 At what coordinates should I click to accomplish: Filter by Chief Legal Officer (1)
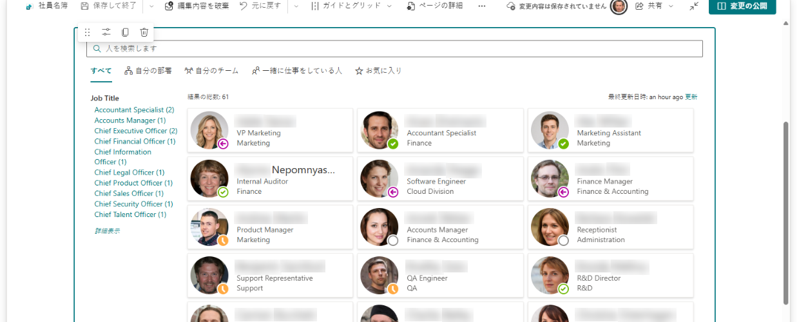coord(130,173)
